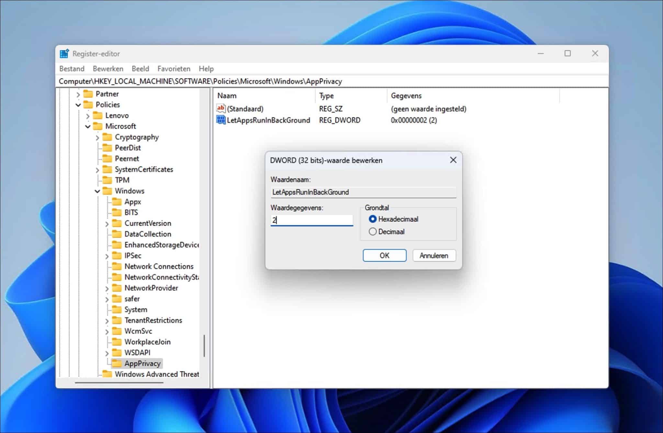Select the Hexadecimaal radio button
This screenshot has height=433, width=663.
373,219
